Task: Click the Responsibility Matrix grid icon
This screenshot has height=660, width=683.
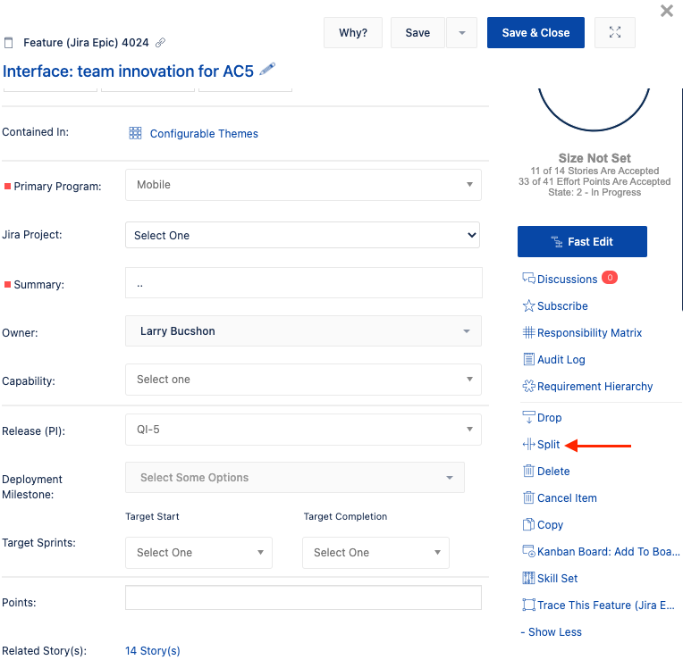Action: pyautogui.click(x=528, y=332)
